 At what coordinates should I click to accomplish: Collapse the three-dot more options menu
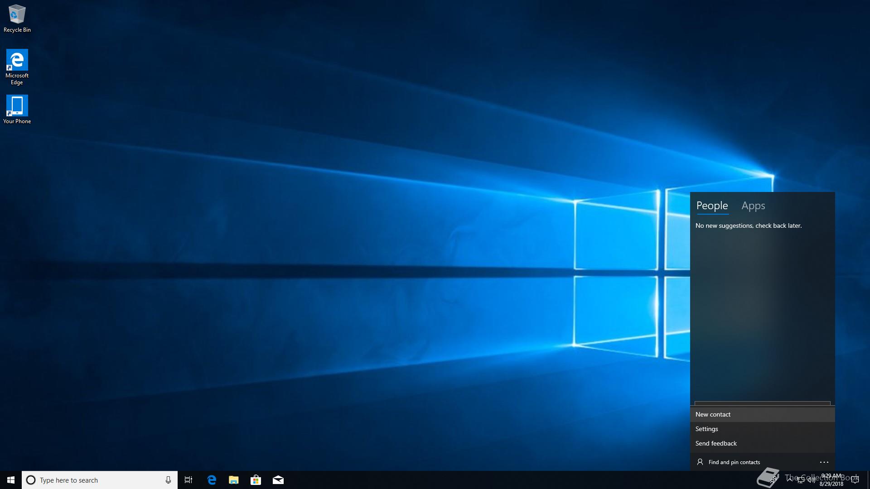click(x=824, y=462)
